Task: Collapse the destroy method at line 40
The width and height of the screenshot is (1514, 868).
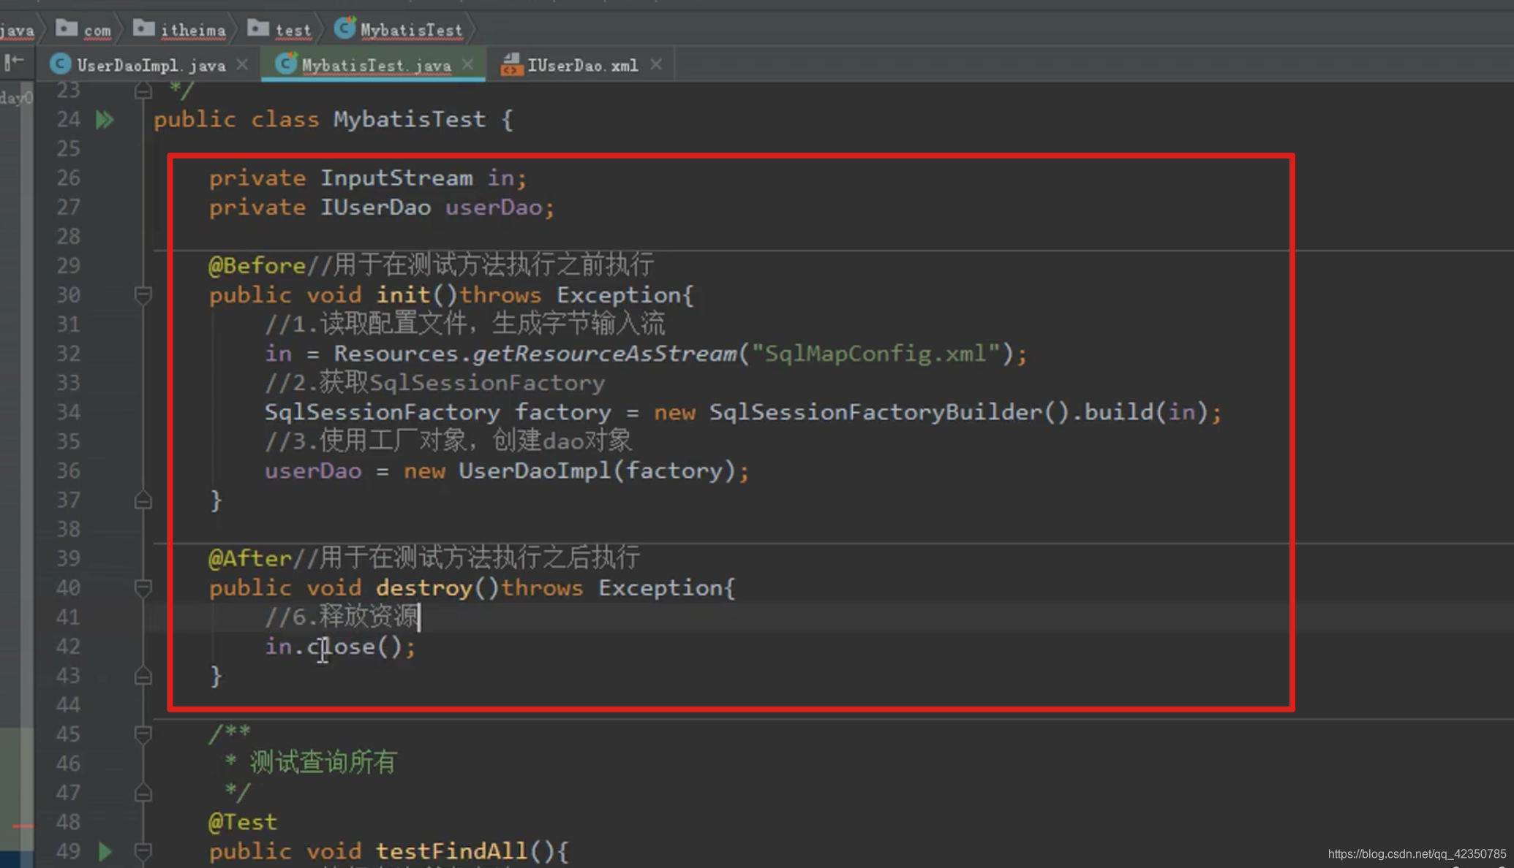Action: click(143, 588)
